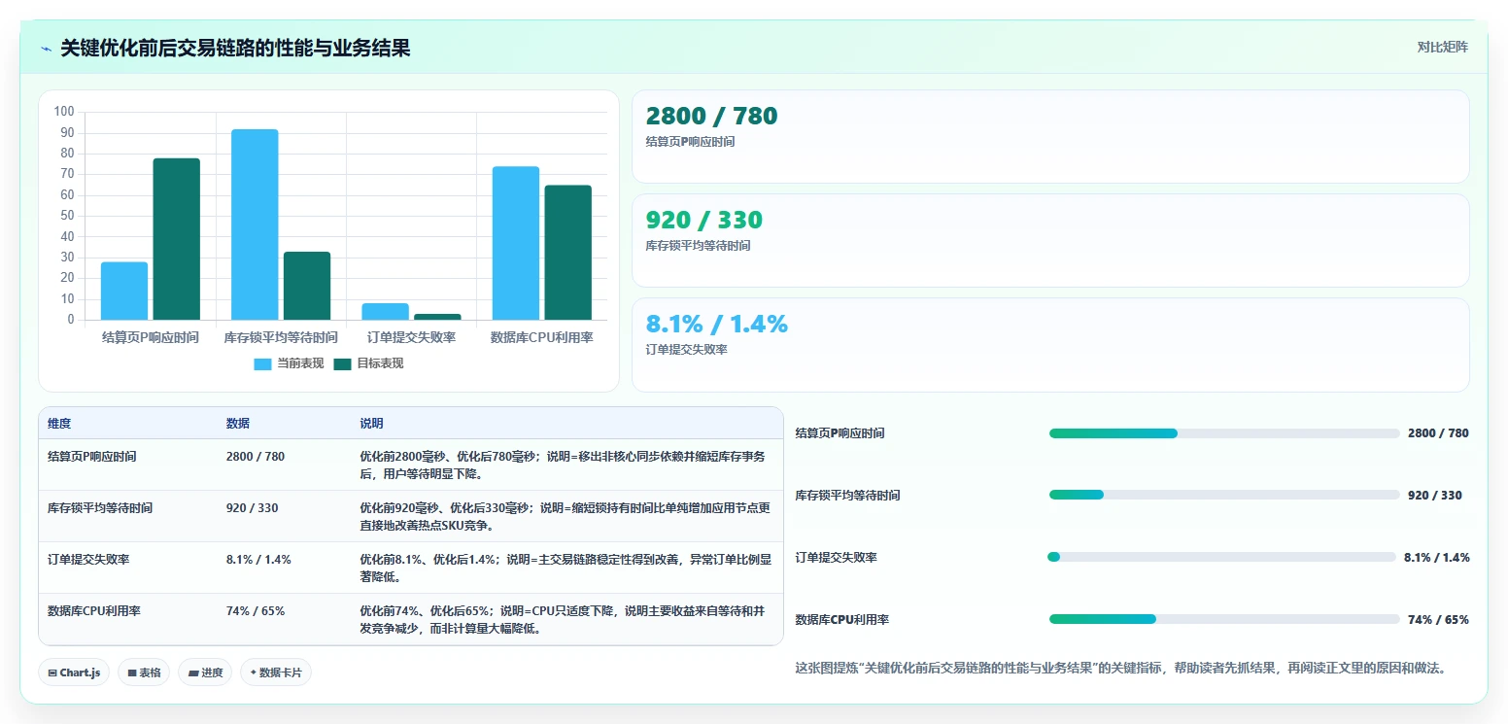Click the footer caption starting 这张图提炼

pos(1120,669)
